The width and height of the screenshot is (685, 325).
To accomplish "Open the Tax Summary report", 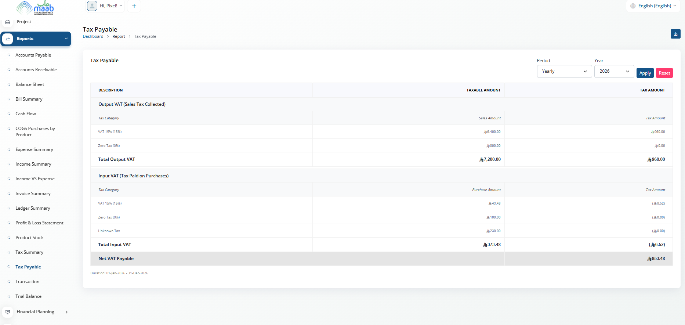I will 29,252.
